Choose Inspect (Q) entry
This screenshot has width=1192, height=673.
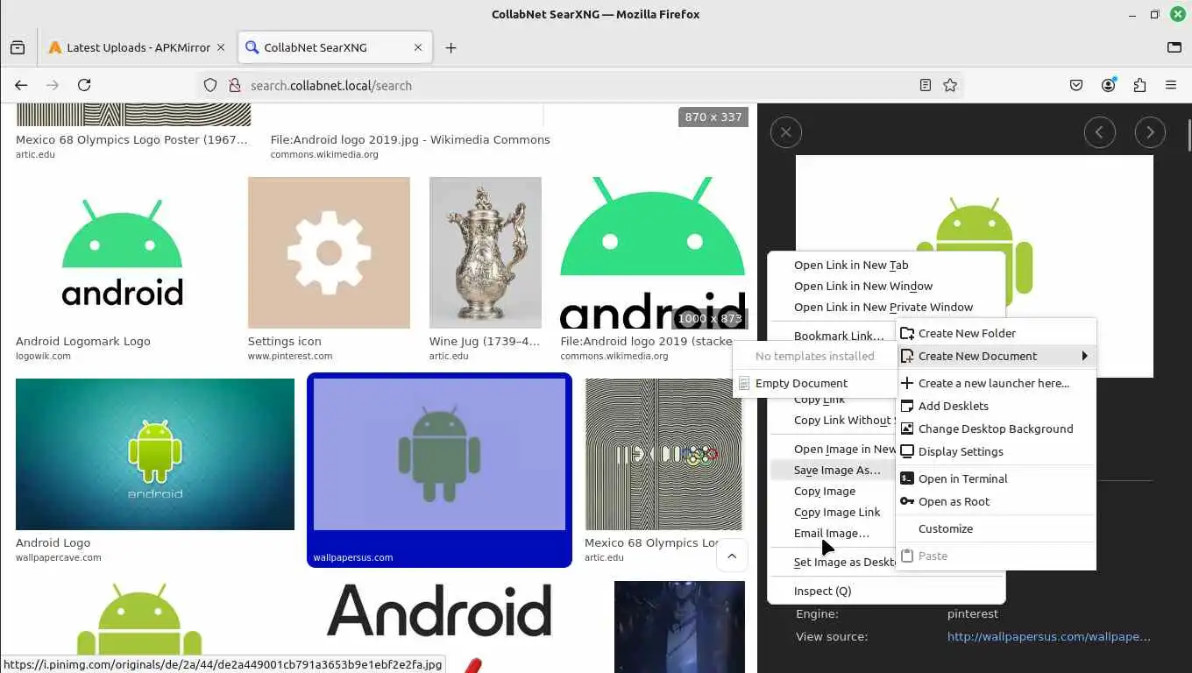point(886,591)
